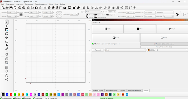Open the JCZFiber-112 device dropdown
This screenshot has width=188, height=99.
(x=167, y=50)
